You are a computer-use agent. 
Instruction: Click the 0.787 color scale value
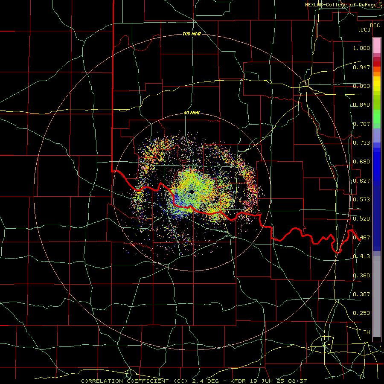click(361, 124)
